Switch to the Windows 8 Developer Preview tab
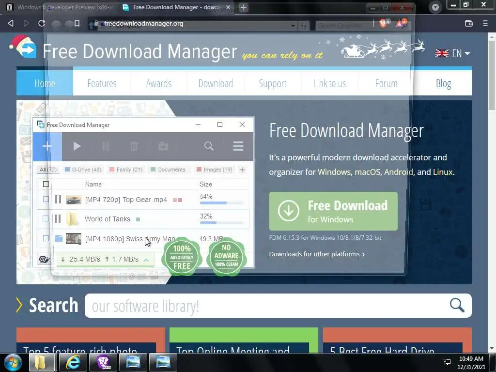Screen dimensions: 496x372 (60, 7)
